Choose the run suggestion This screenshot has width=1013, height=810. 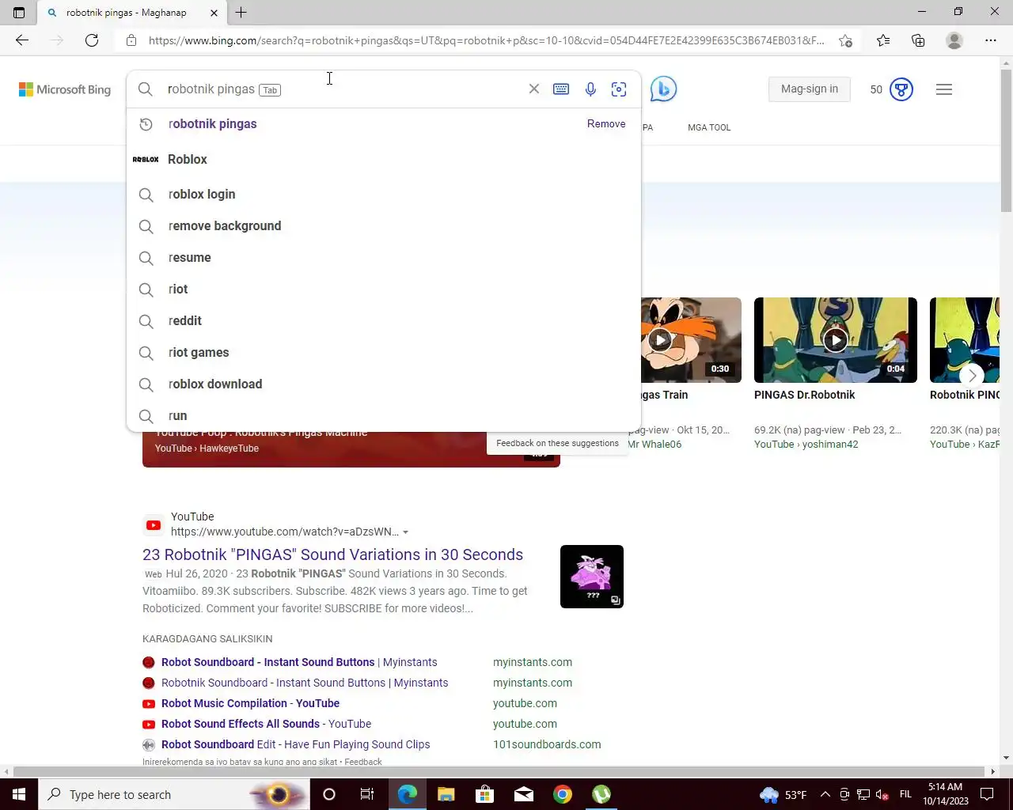click(x=384, y=415)
